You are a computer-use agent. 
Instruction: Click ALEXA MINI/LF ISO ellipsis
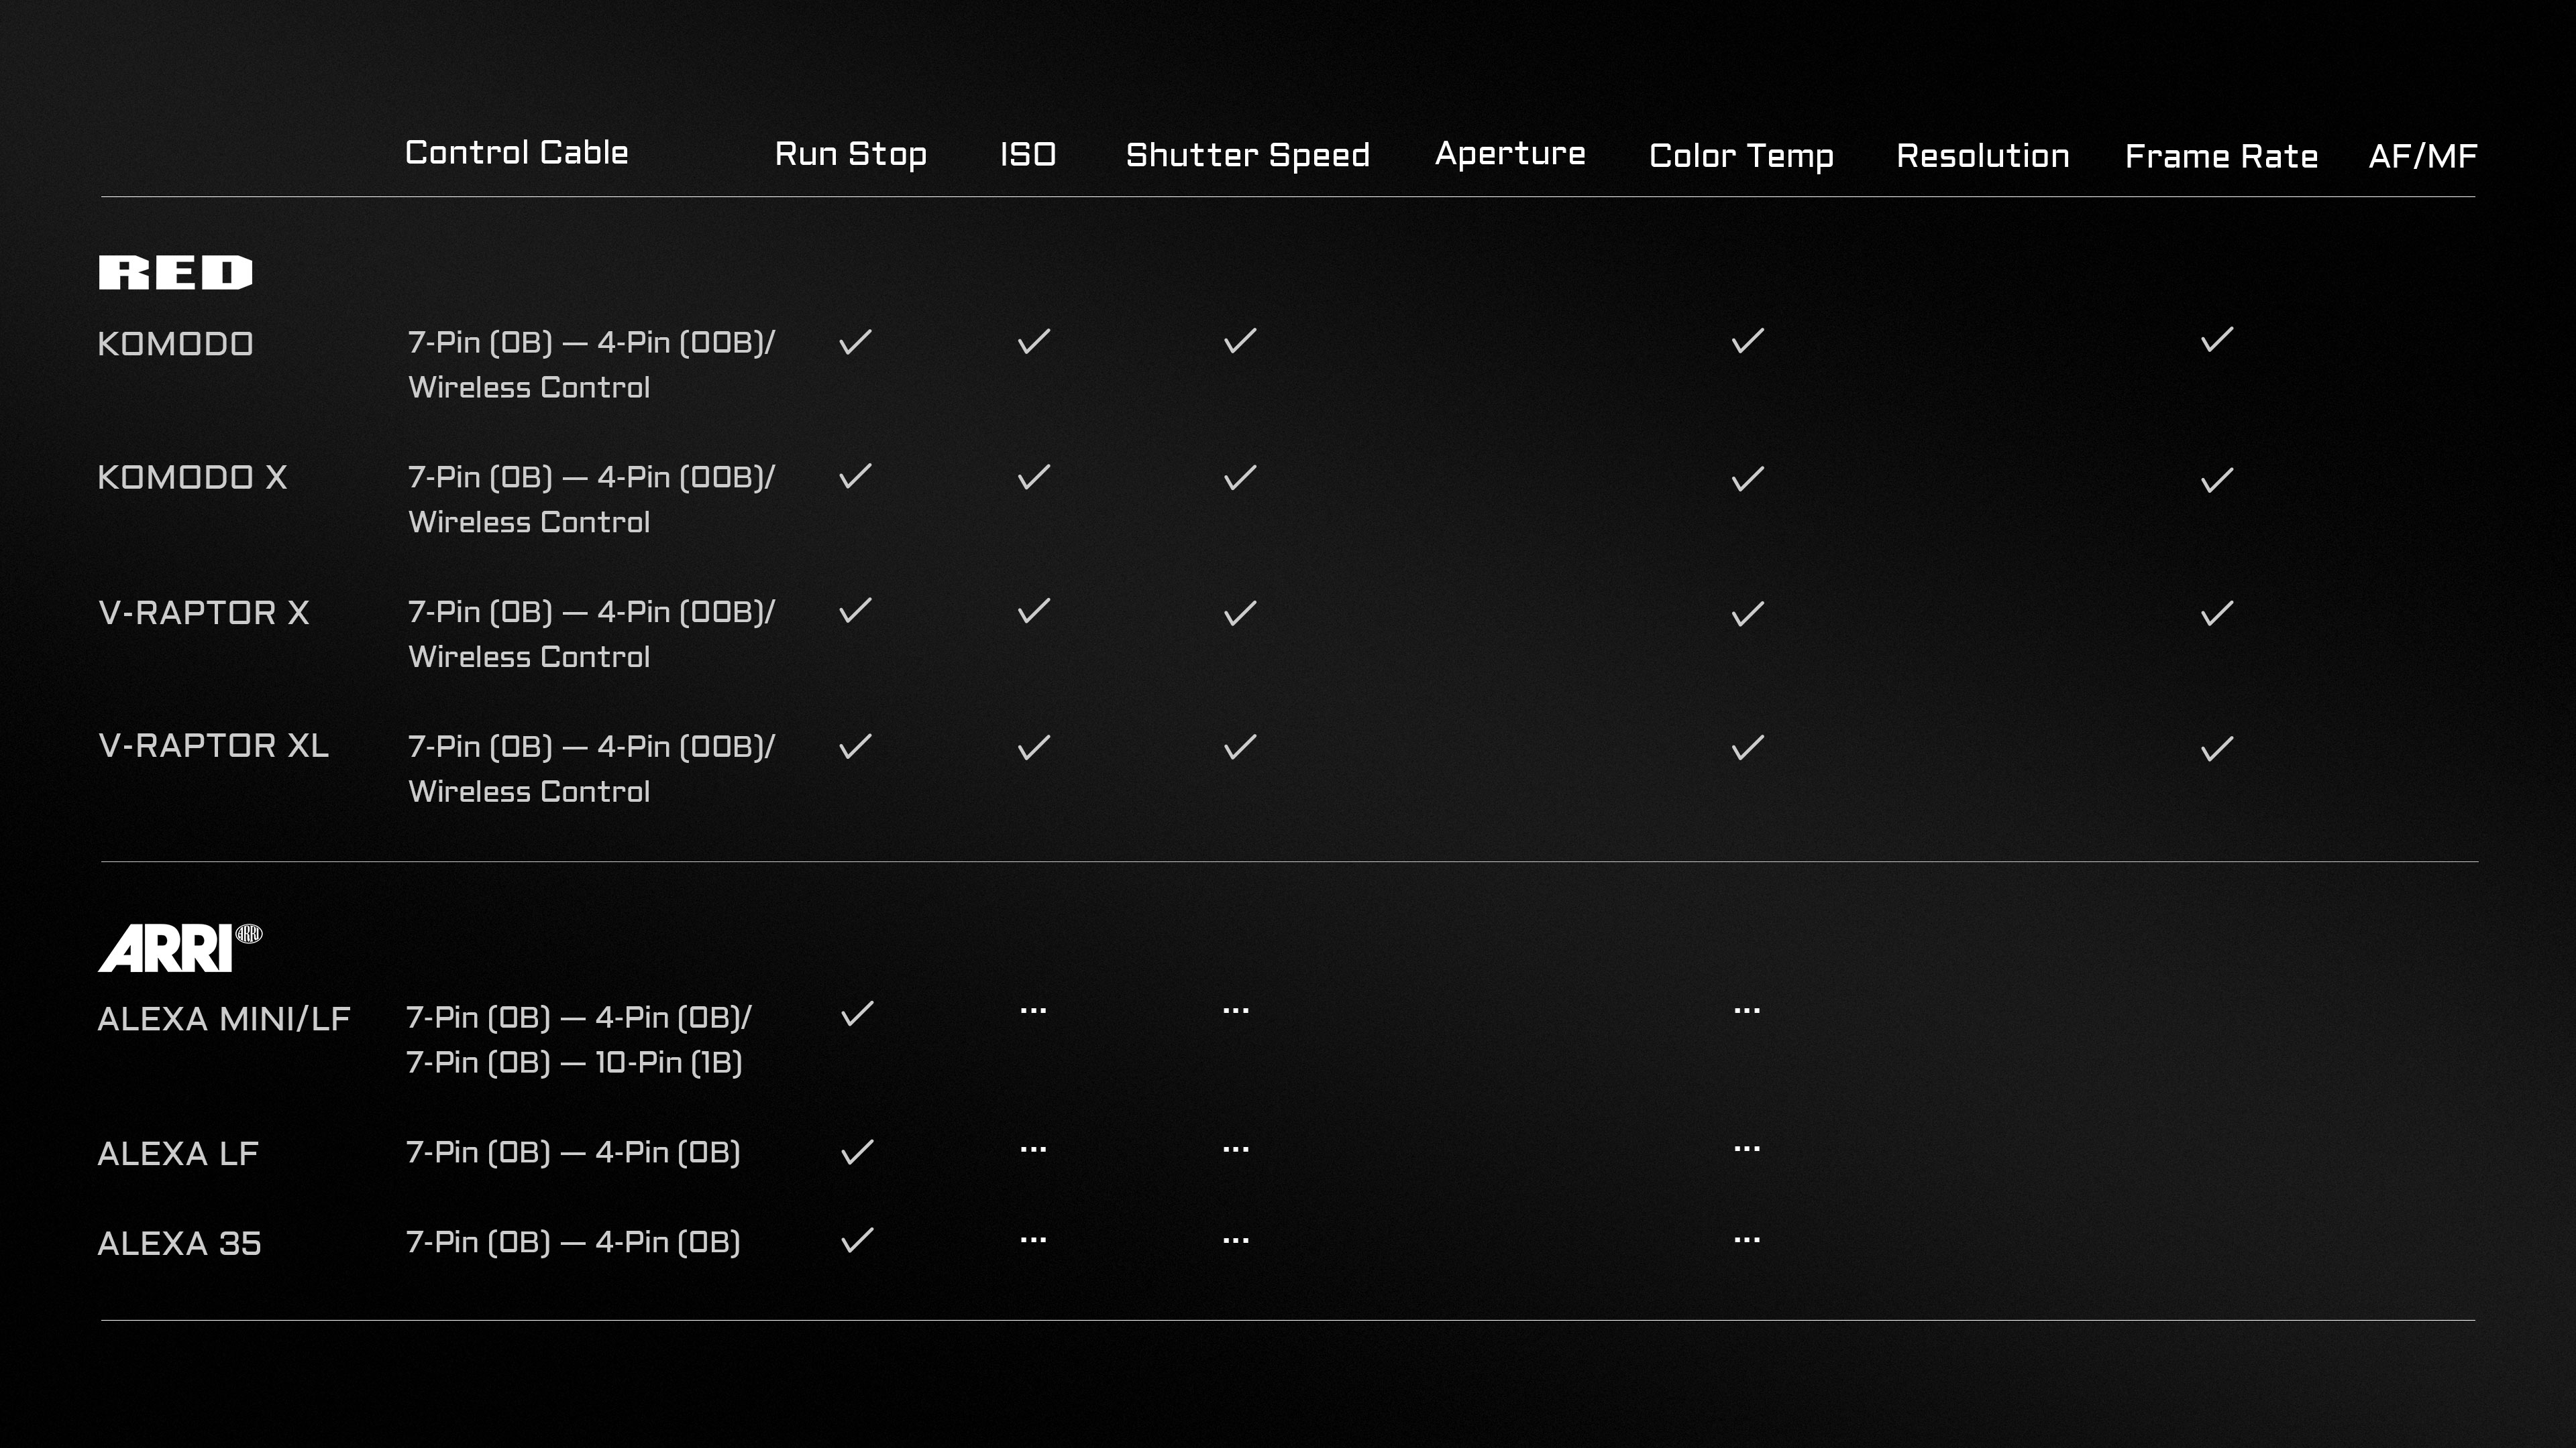pos(1033,1012)
